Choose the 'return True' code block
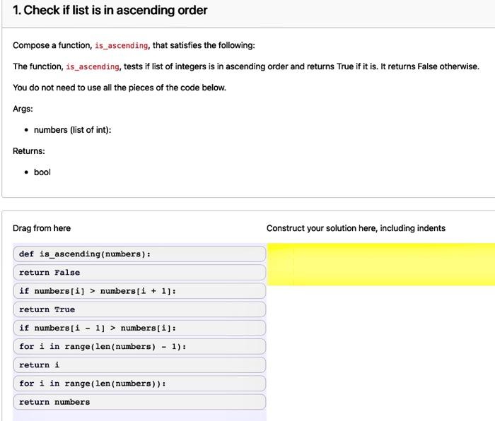The height and width of the screenshot is (421, 495). tap(139, 309)
